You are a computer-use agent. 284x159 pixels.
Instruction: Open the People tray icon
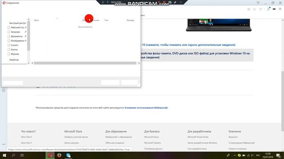(x=228, y=155)
